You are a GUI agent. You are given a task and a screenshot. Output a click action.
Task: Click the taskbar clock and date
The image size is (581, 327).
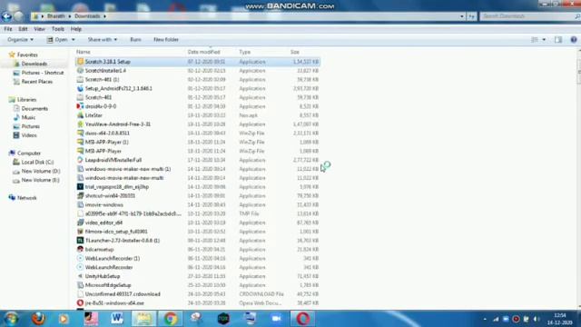[560, 319]
